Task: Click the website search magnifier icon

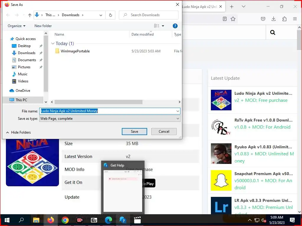Action: pyautogui.click(x=273, y=32)
